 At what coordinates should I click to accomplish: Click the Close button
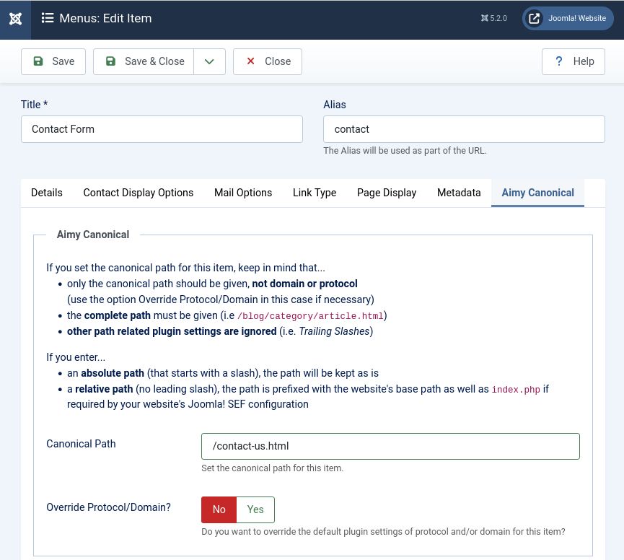(x=268, y=61)
